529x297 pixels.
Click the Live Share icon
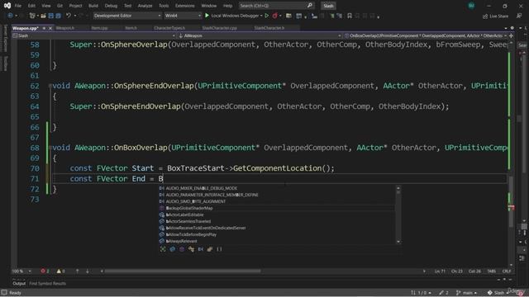485,16
